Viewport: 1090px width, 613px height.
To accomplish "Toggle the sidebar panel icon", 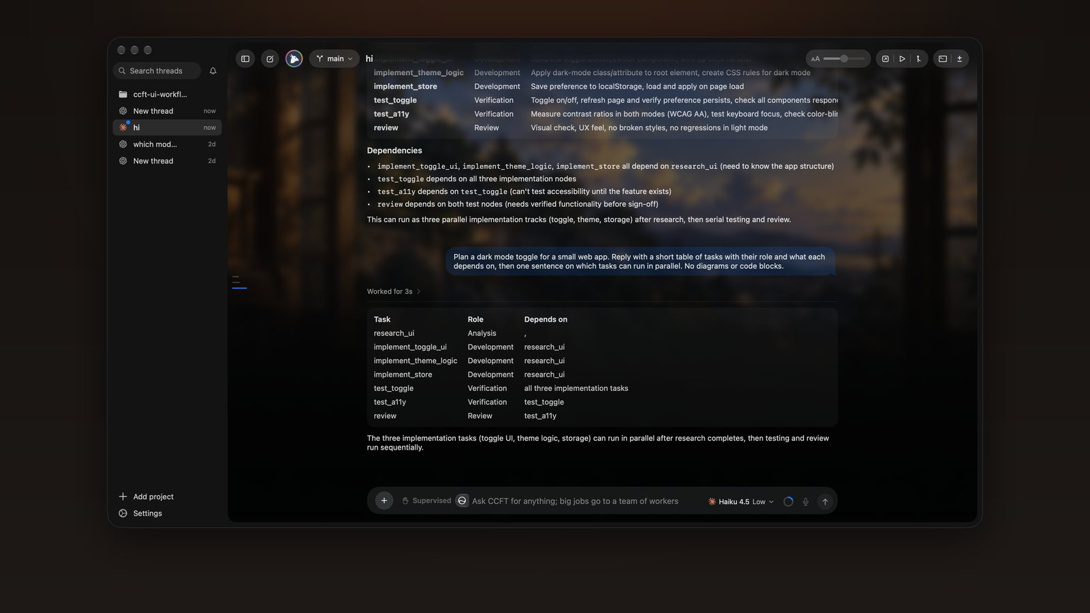I will click(245, 59).
